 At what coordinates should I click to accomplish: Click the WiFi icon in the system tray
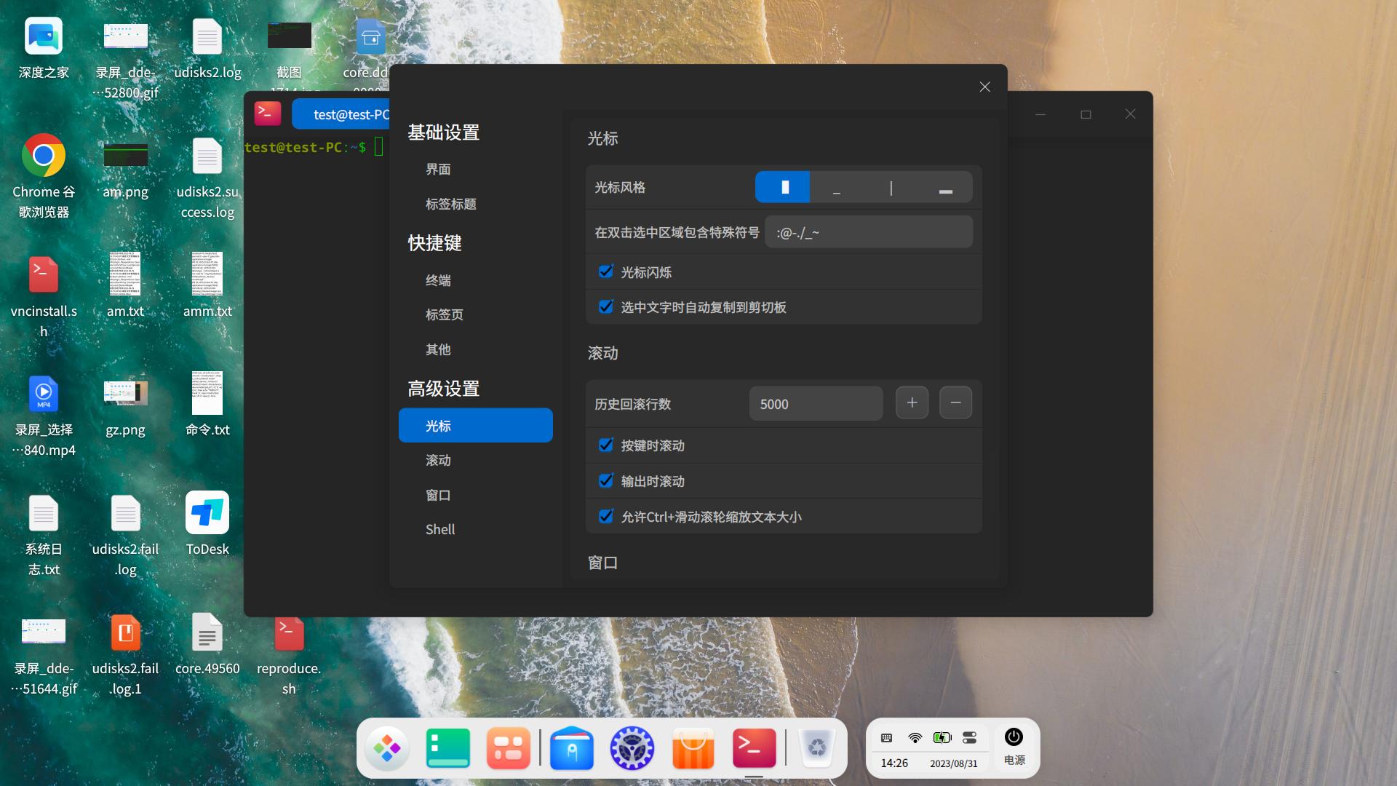pyautogui.click(x=914, y=737)
